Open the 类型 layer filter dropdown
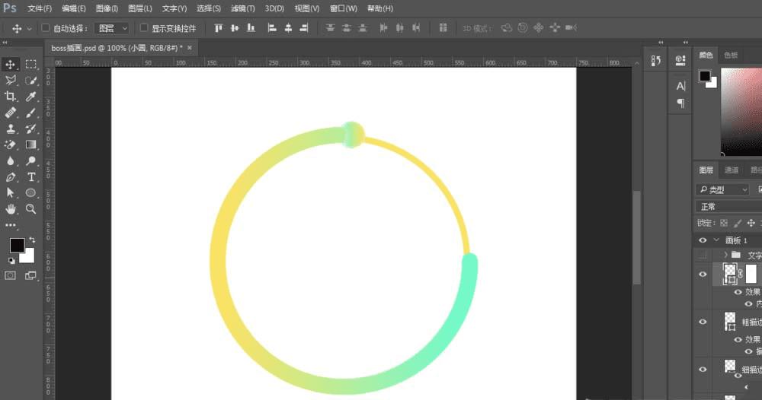 click(x=722, y=189)
